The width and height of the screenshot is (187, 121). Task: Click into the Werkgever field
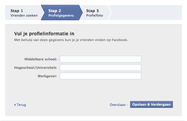tap(100, 76)
